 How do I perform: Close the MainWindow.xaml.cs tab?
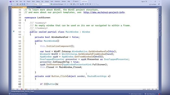coord(26,7)
